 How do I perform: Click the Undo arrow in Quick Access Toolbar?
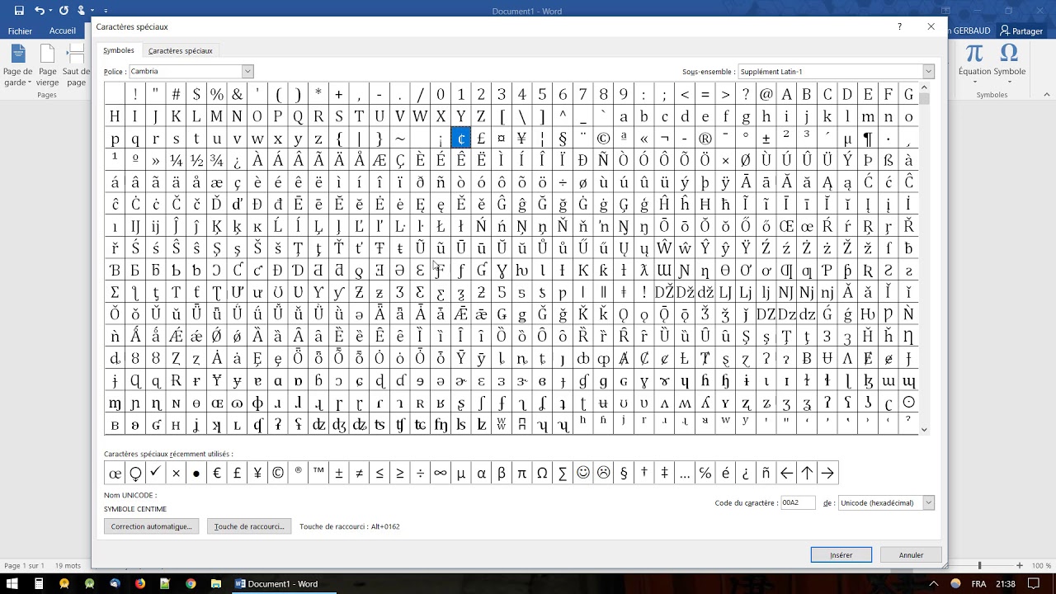coord(40,10)
